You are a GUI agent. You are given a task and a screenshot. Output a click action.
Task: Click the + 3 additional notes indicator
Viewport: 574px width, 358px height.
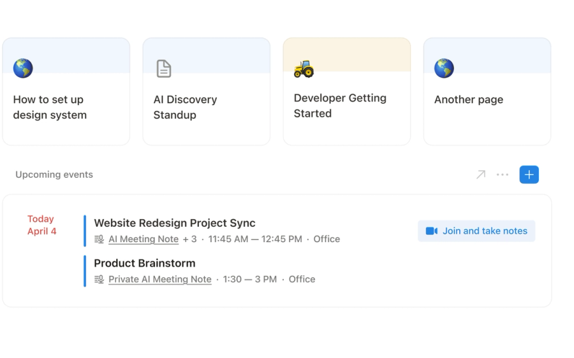(x=189, y=239)
